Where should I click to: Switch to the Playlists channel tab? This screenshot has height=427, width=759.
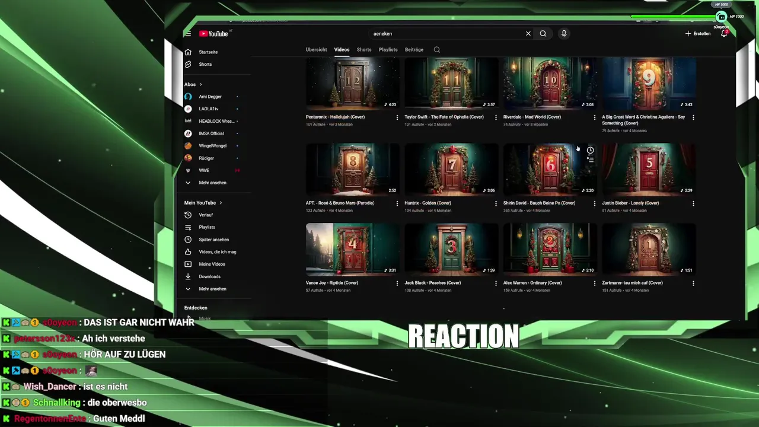(x=388, y=50)
